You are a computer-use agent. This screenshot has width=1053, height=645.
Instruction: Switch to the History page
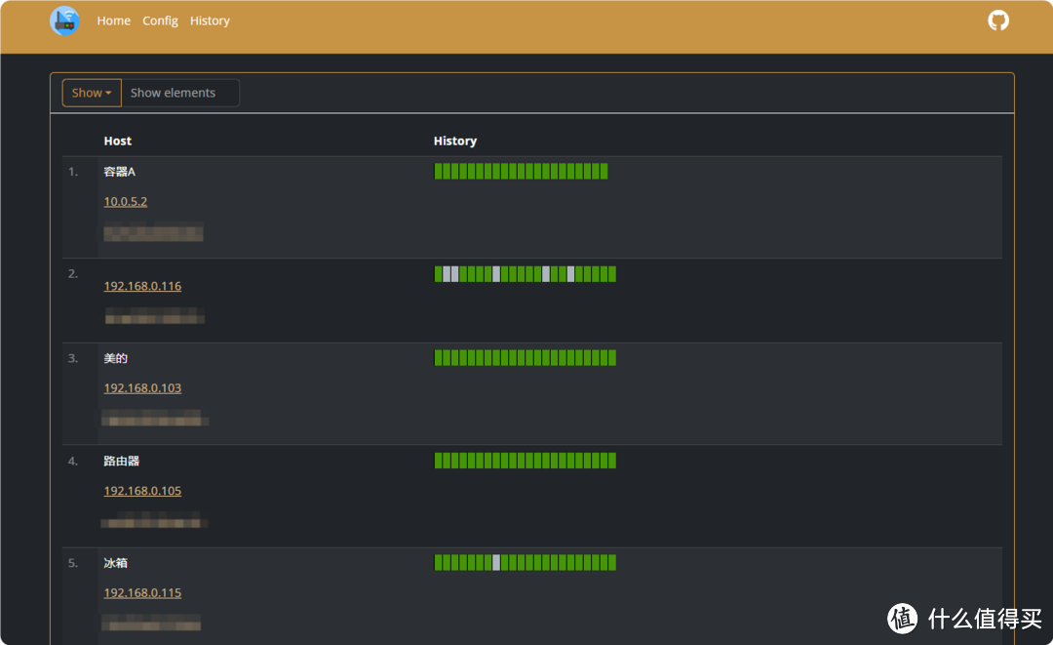point(210,20)
